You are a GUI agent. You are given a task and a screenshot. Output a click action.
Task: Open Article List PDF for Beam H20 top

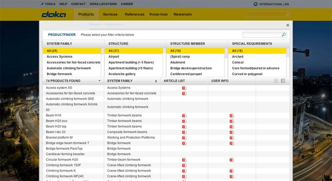(x=184, y=127)
